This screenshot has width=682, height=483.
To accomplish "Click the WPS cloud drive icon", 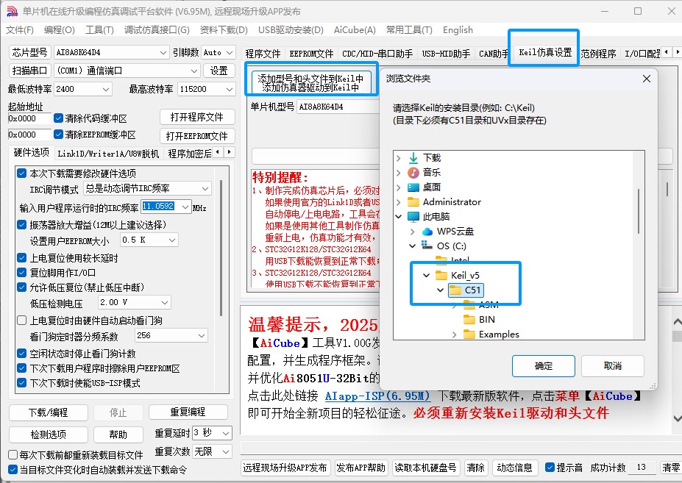I will click(427, 232).
